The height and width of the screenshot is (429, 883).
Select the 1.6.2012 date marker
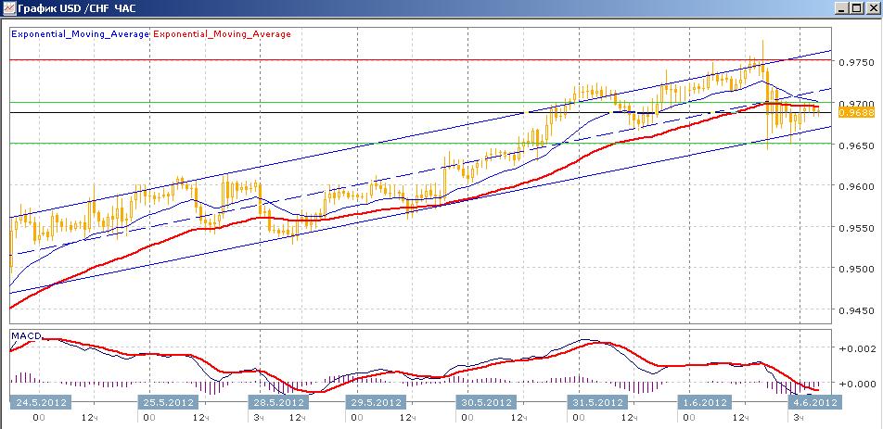704,402
